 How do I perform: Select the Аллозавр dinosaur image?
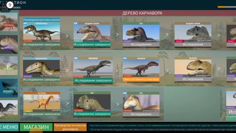click(141, 67)
